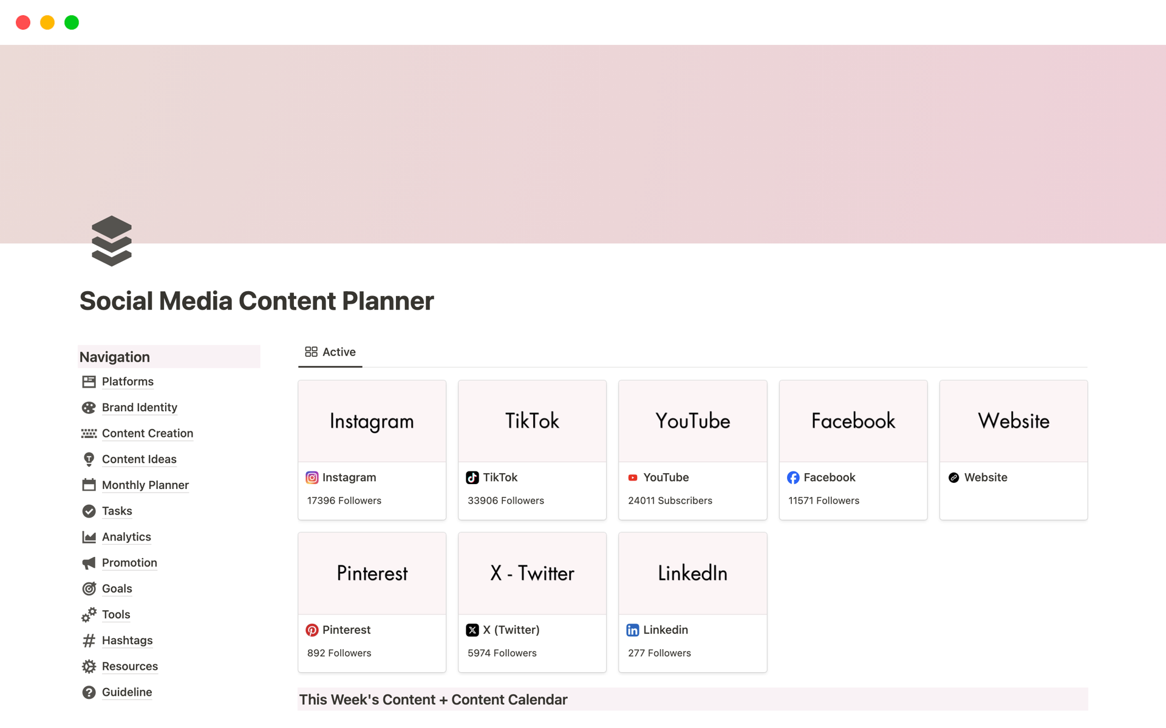Open the Brand Identity page
The width and height of the screenshot is (1166, 728).
139,407
